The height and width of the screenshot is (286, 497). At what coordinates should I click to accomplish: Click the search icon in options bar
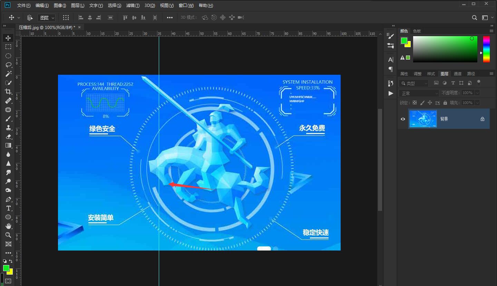[475, 18]
